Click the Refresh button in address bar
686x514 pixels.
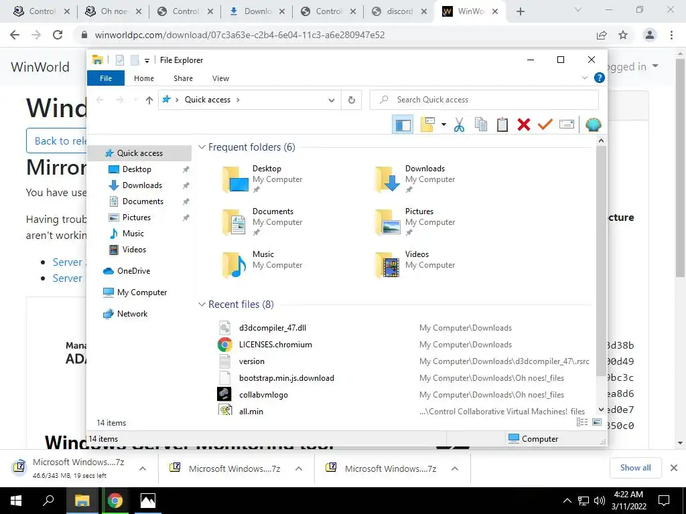tap(351, 100)
